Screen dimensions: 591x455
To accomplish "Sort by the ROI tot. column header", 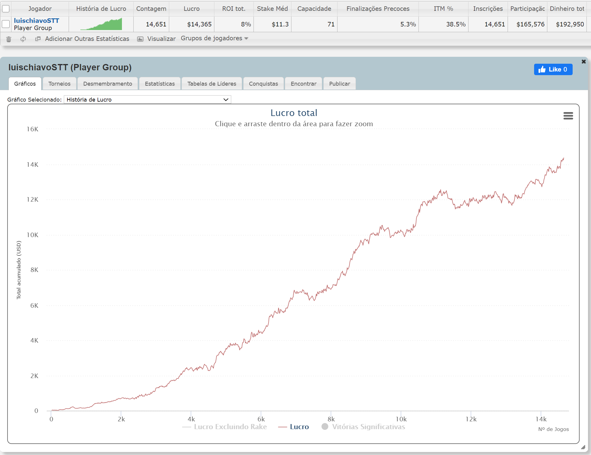I will 234,9.
